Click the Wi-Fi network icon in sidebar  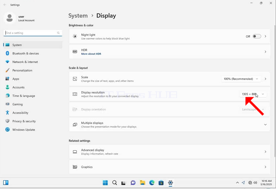(x=7, y=62)
